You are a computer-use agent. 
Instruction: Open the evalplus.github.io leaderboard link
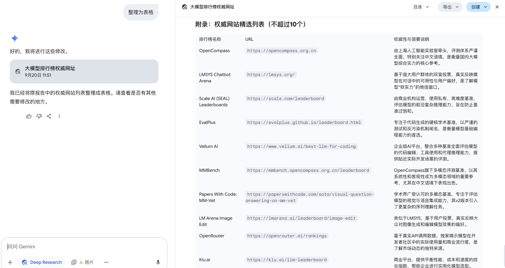304,123
